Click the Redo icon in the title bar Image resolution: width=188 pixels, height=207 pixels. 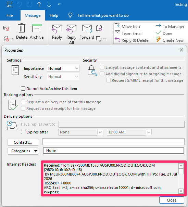pyautogui.click(x=29, y=4)
